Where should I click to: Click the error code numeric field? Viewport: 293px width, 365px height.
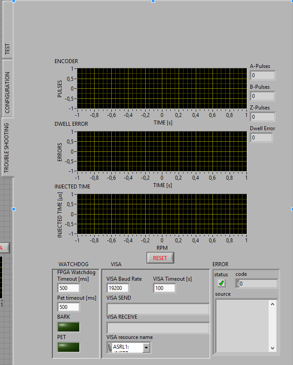258,284
